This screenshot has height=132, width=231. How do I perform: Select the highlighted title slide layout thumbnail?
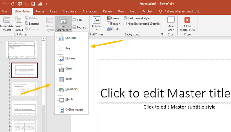point(24,70)
